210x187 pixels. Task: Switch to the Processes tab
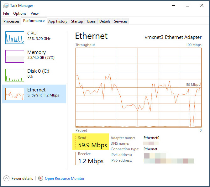coord(11,21)
